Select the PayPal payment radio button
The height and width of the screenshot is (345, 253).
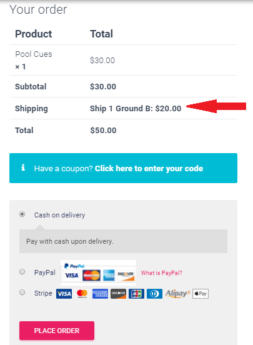pos(22,272)
